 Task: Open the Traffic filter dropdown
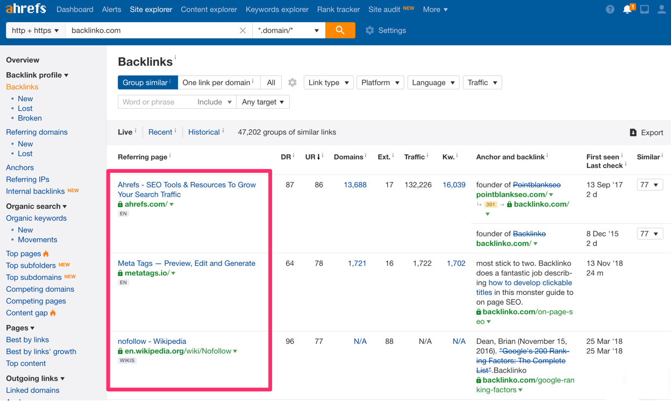point(482,82)
